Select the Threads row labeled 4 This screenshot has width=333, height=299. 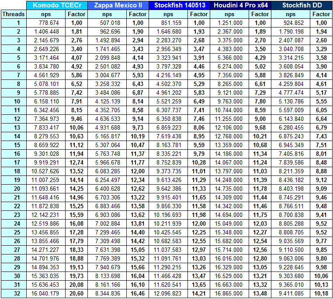(x=14, y=49)
